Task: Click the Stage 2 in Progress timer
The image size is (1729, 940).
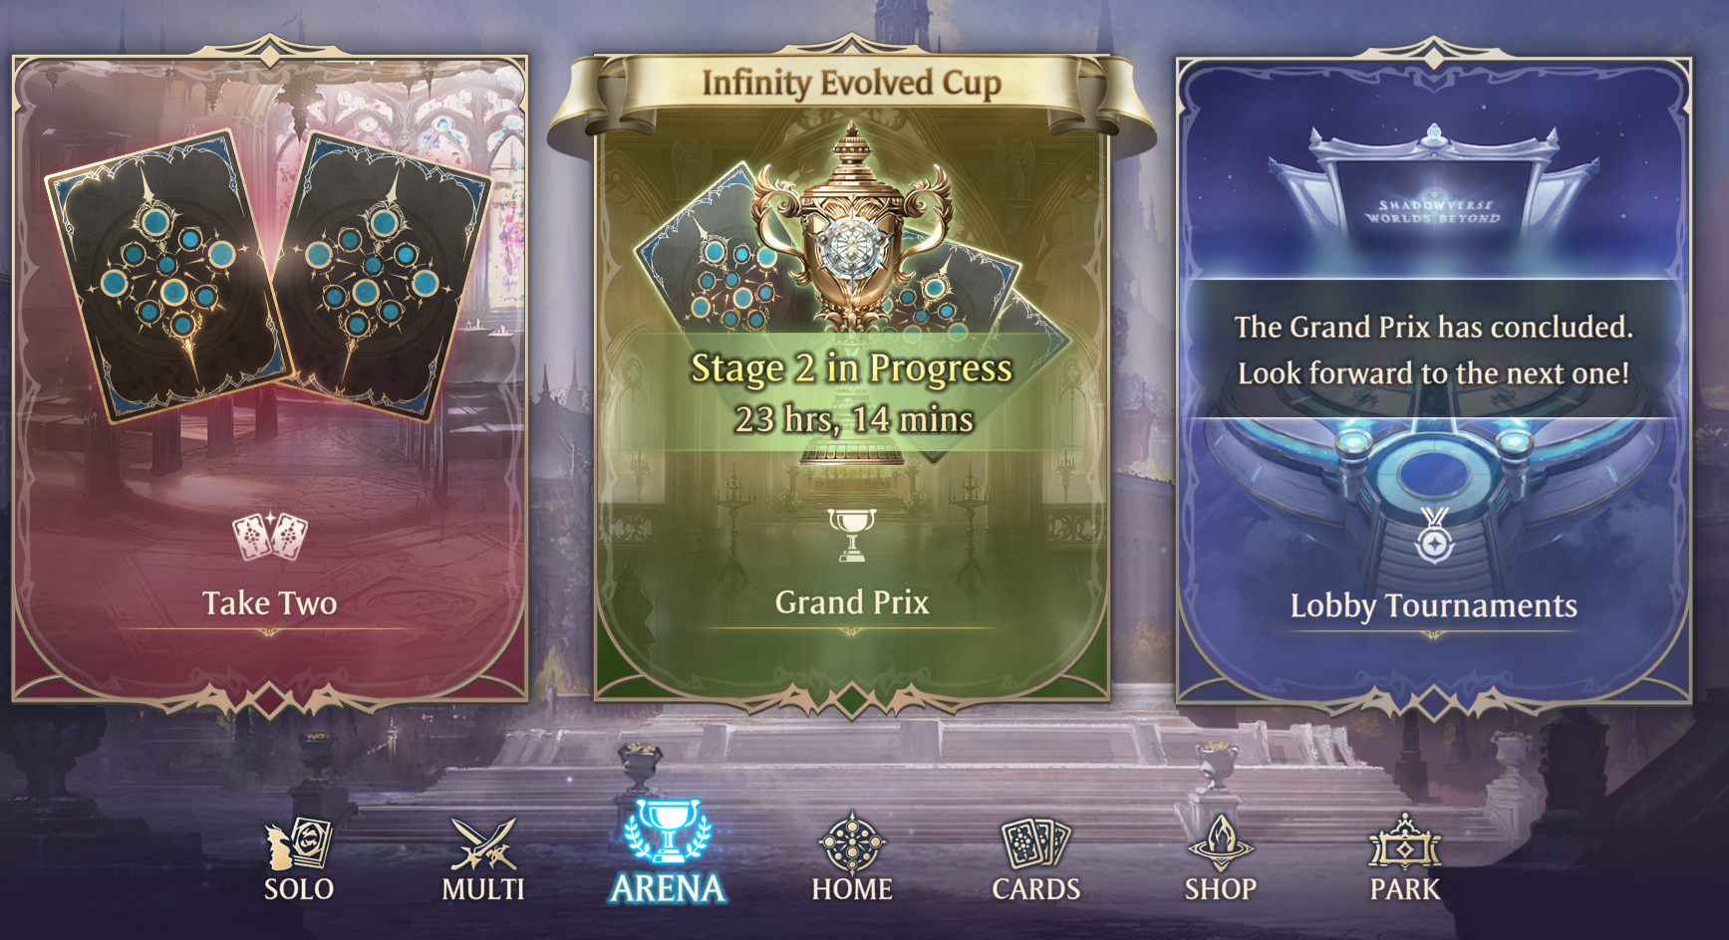Action: pyautogui.click(x=852, y=393)
